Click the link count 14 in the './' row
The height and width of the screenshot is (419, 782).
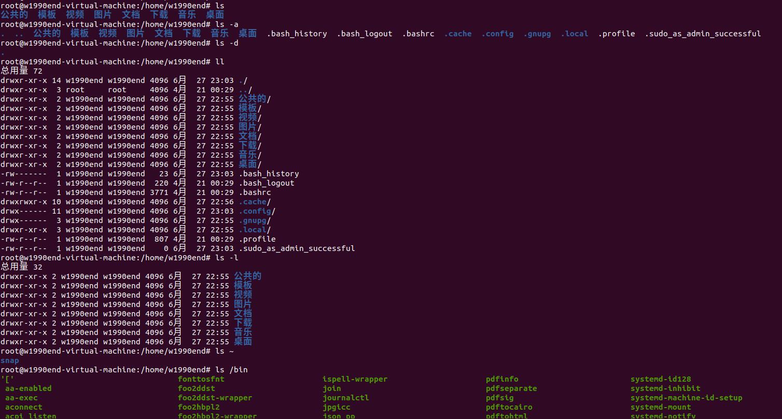click(x=57, y=80)
